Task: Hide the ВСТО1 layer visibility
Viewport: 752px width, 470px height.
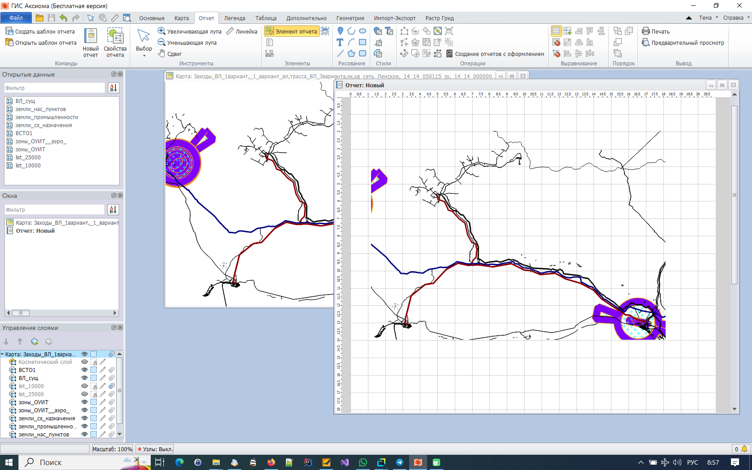Action: tap(84, 370)
